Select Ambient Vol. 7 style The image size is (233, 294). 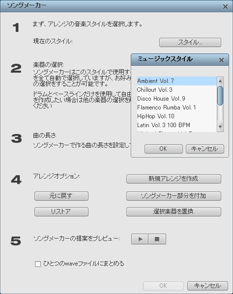(176, 81)
